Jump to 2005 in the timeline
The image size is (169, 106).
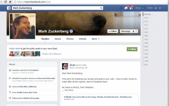click(x=146, y=47)
